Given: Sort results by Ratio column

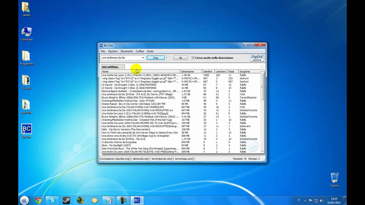Looking at the screenshot, I should pyautogui.click(x=233, y=71).
